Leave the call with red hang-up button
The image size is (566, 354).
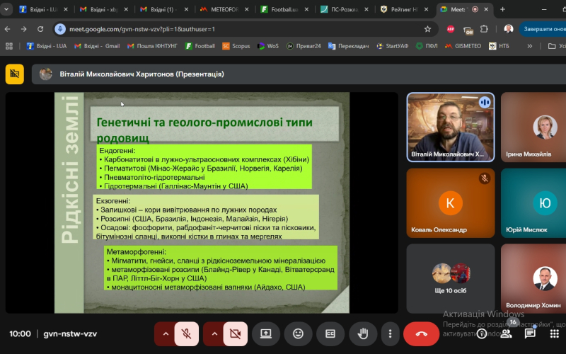(422, 333)
